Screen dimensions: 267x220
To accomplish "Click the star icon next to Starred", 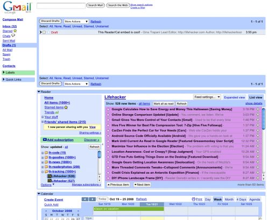I will pos(15,31).
